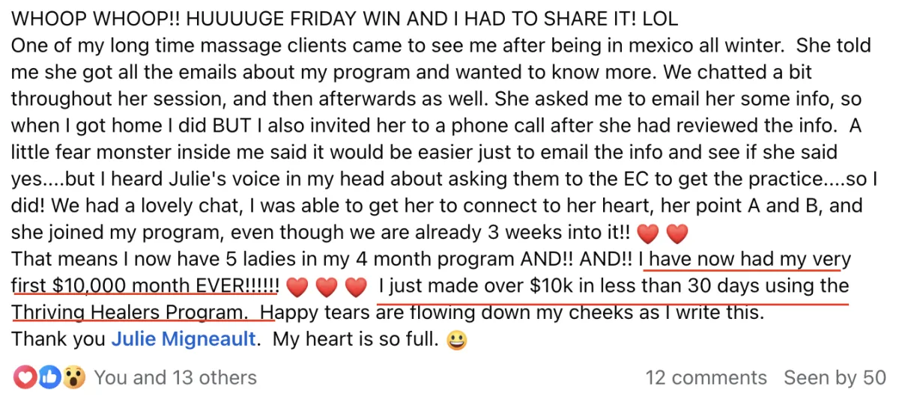
Task: Click first heart emoji after 'month EVER!!!!!!'
Action: tap(297, 287)
